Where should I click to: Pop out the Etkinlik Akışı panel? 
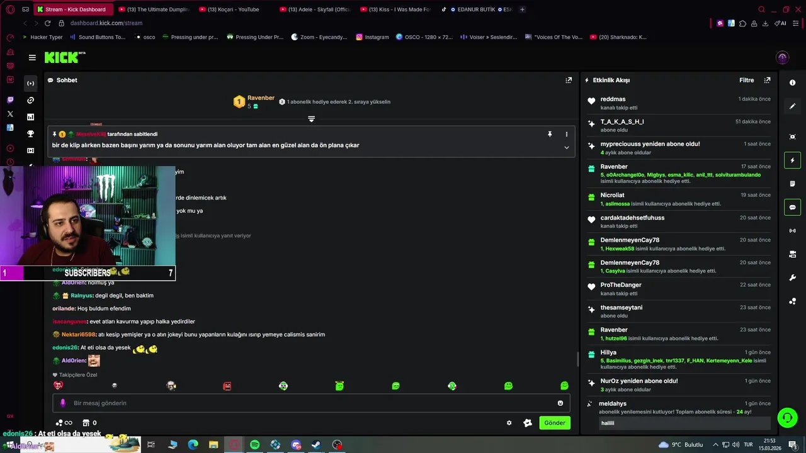tap(767, 80)
